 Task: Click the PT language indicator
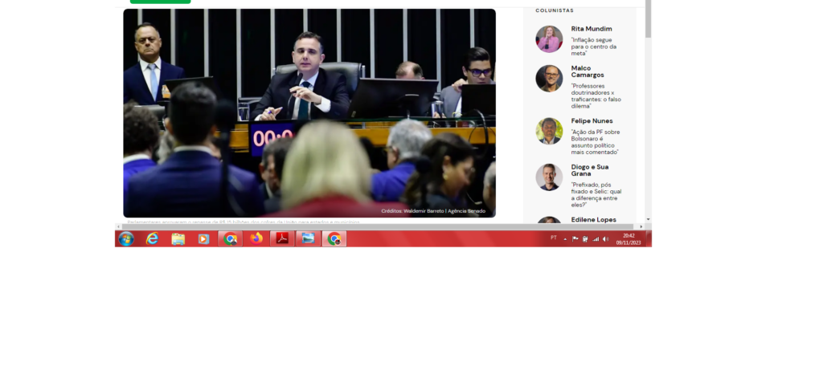click(553, 238)
